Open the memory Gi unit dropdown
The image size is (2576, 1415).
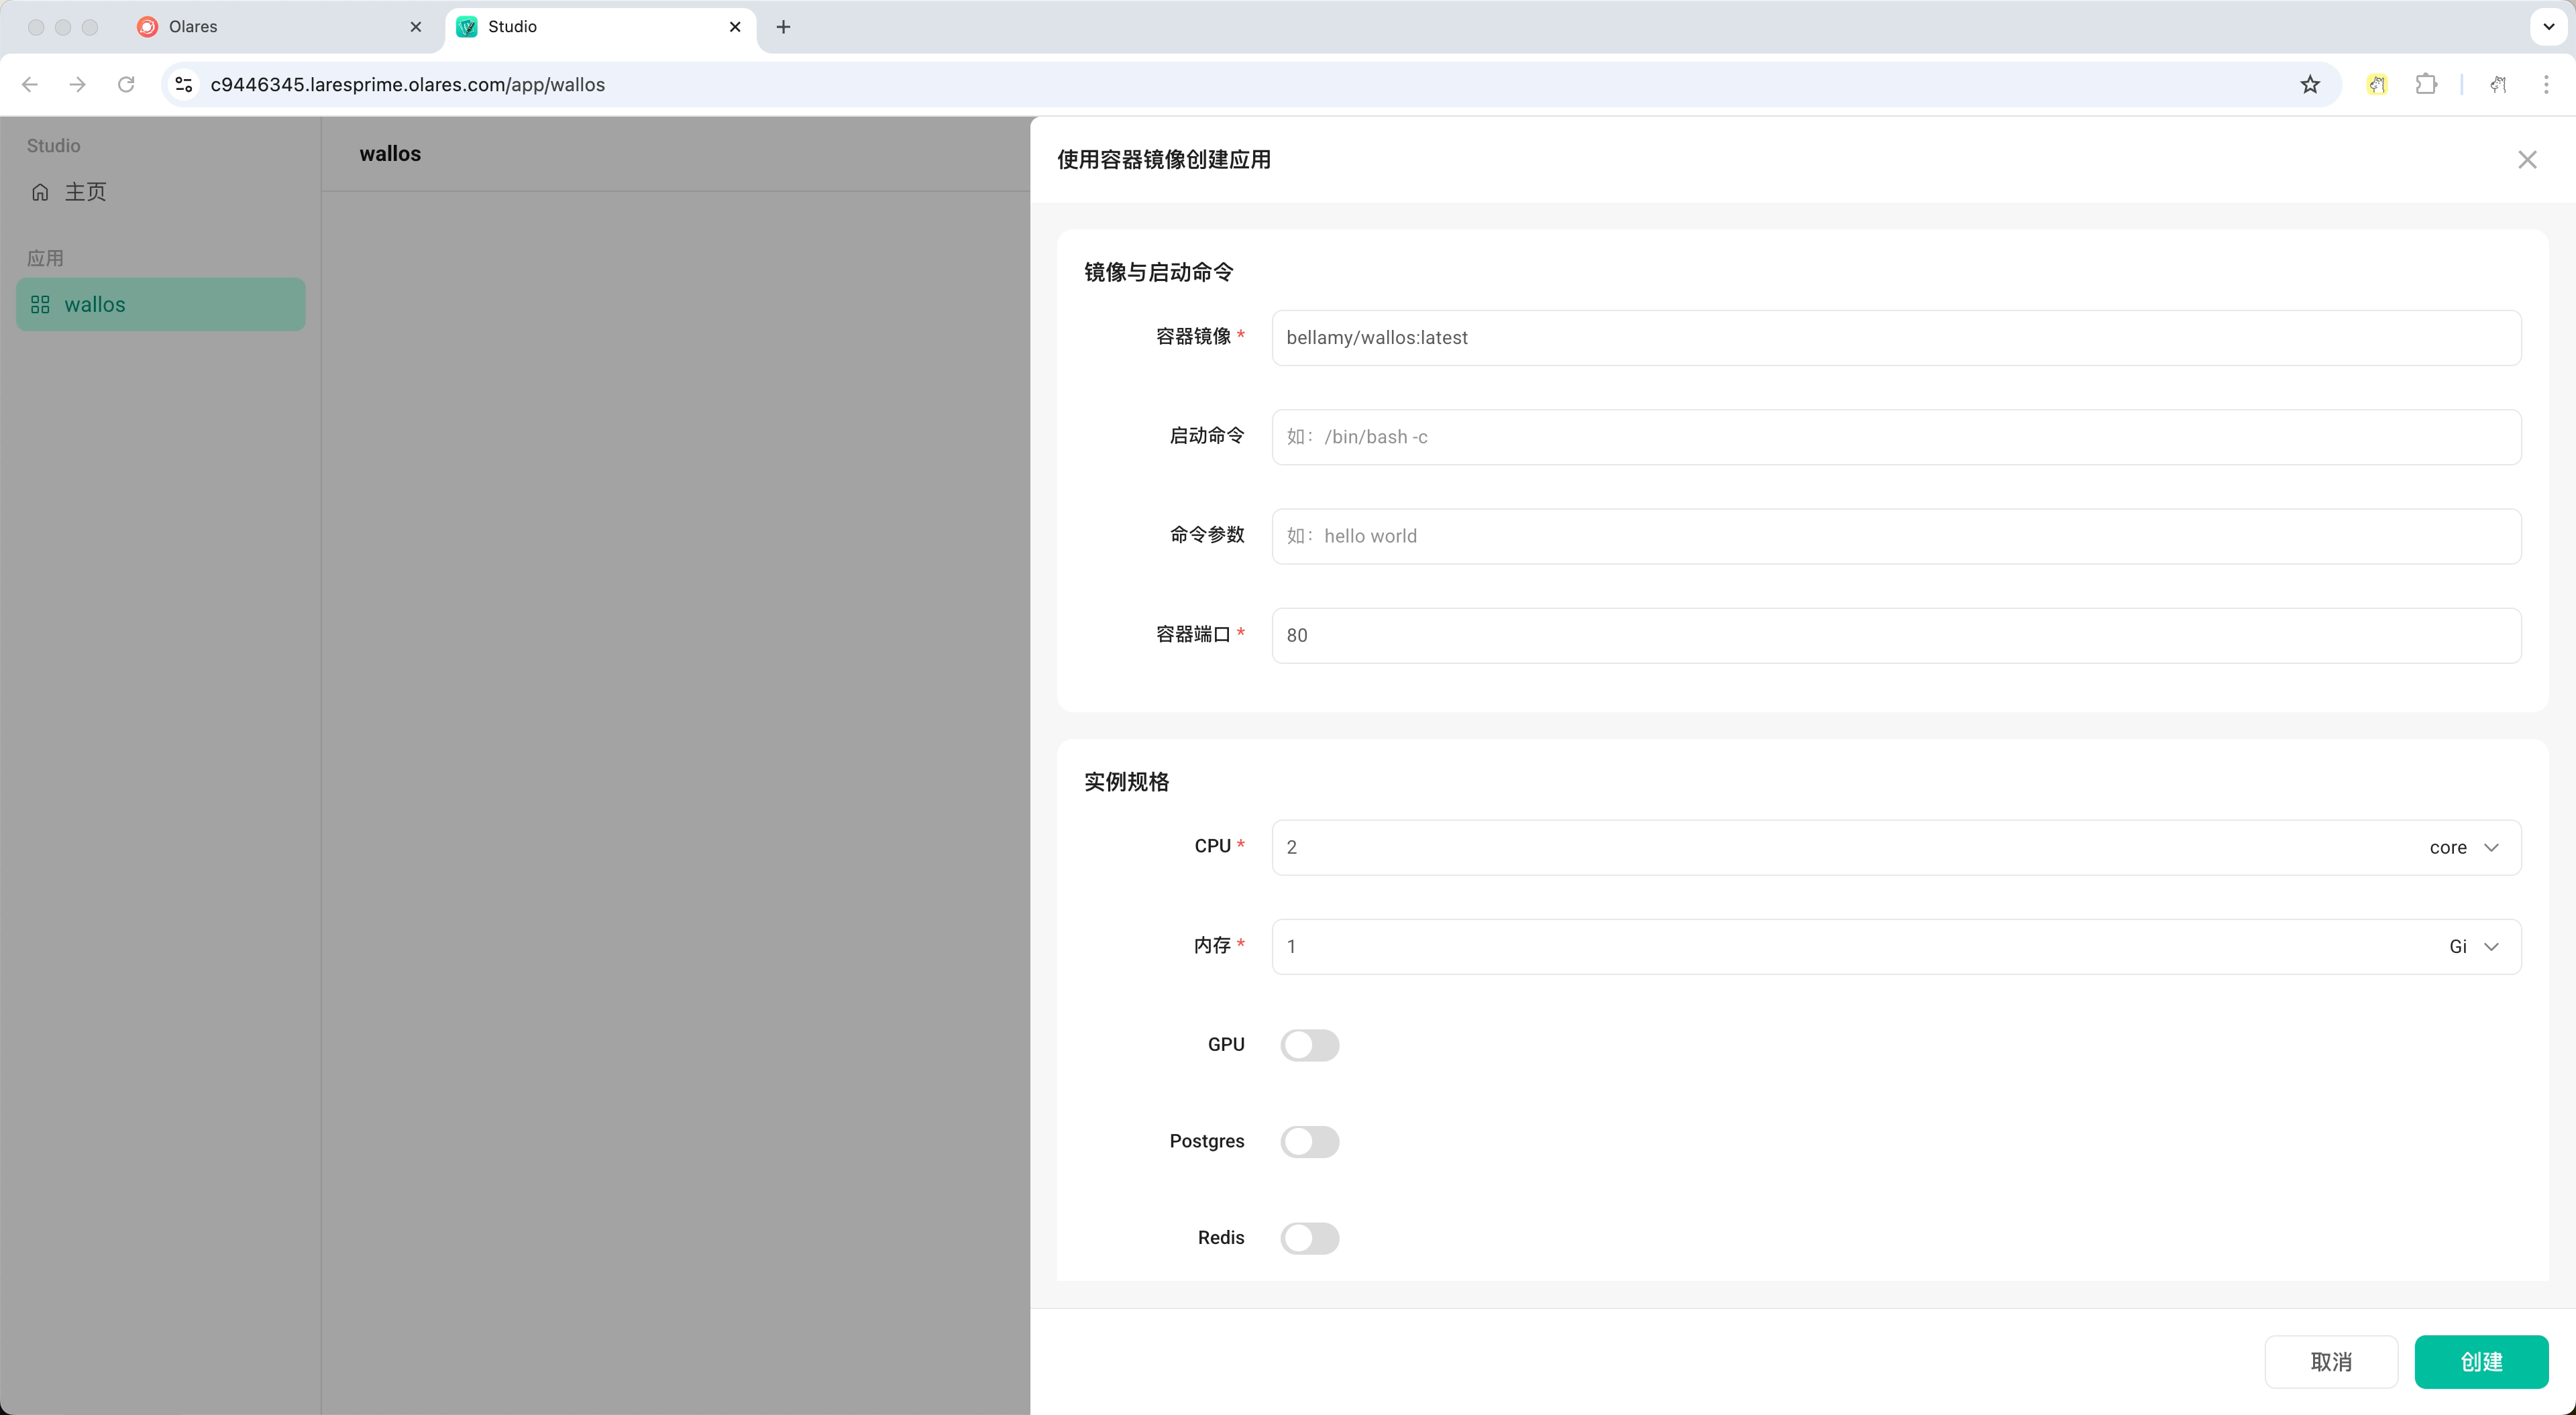pyautogui.click(x=2471, y=946)
